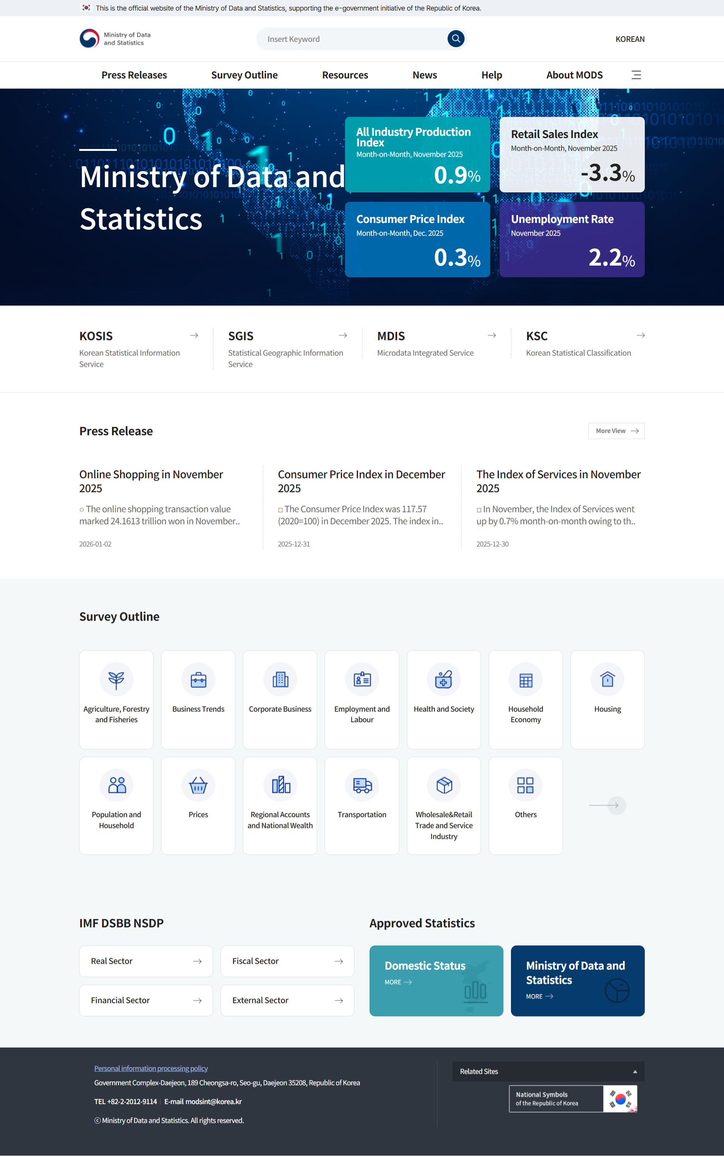Click the National Symbols banner thumbnail

point(620,1099)
